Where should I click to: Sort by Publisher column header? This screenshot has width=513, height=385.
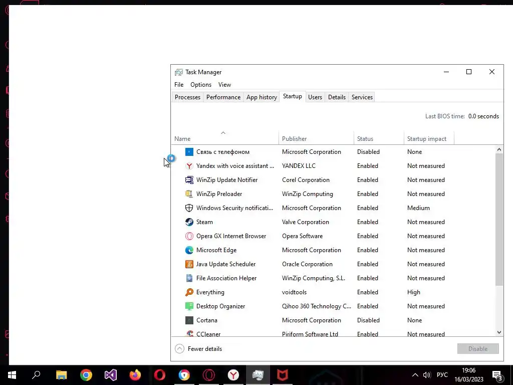[317, 139]
